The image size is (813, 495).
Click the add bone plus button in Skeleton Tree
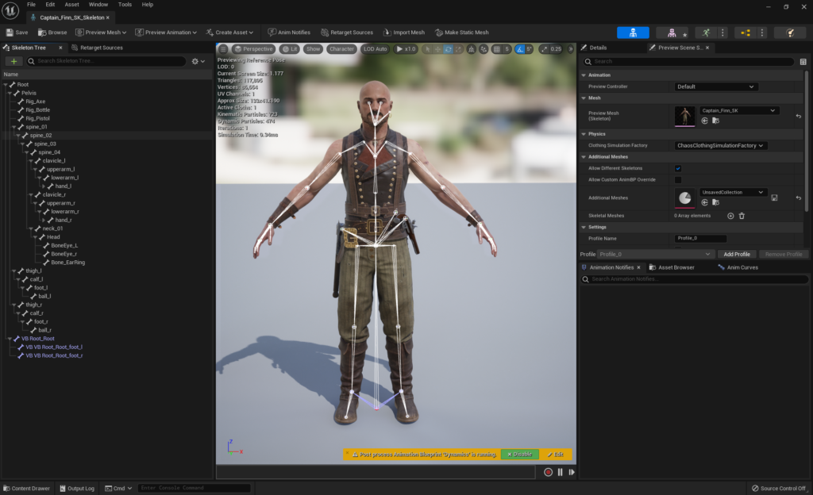coord(15,61)
